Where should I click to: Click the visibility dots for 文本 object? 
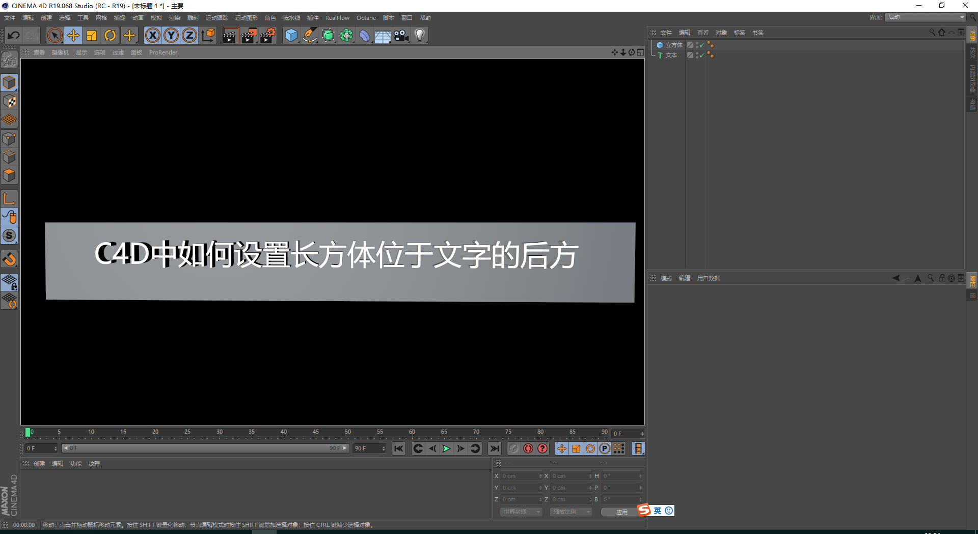(x=711, y=55)
